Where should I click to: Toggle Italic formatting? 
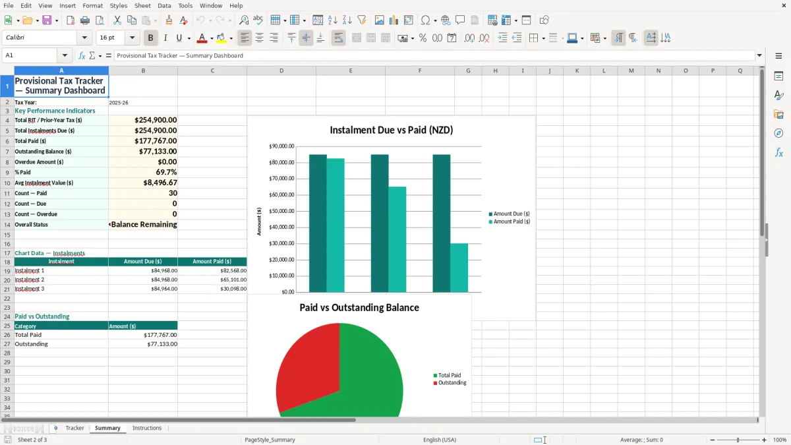click(x=165, y=38)
